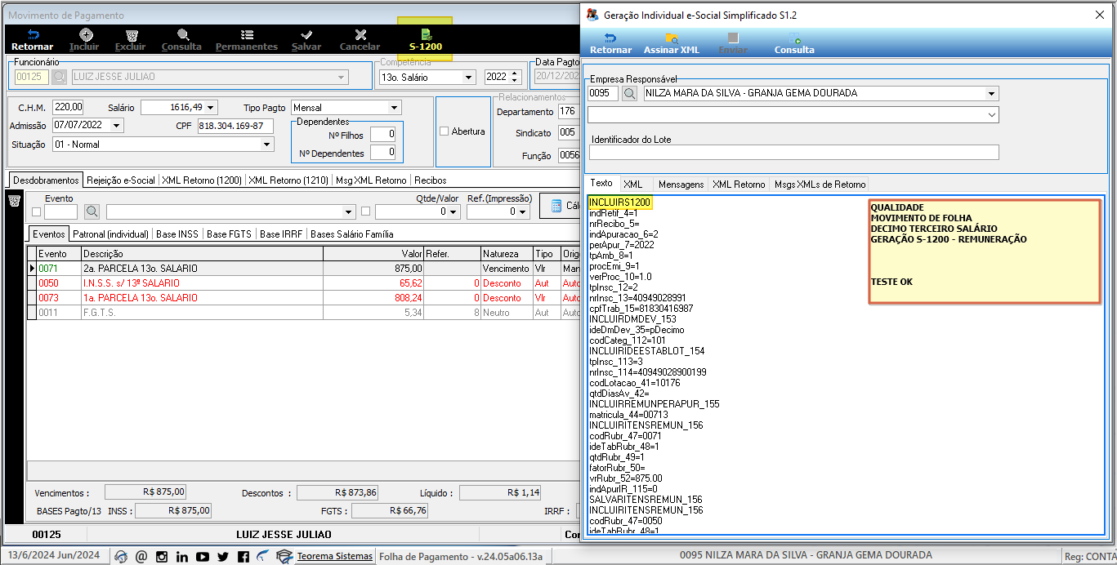Click Retornar in the Movimento de Pagamento toolbar
The width and height of the screenshot is (1117, 565).
tap(33, 40)
